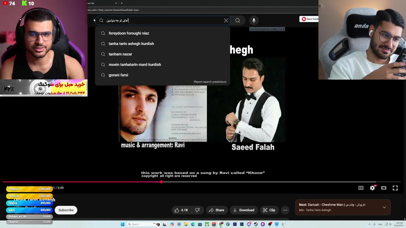Viewport: 406px width, 228px height.
Task: Open Windows Settings from taskbar
Action: tap(179, 224)
